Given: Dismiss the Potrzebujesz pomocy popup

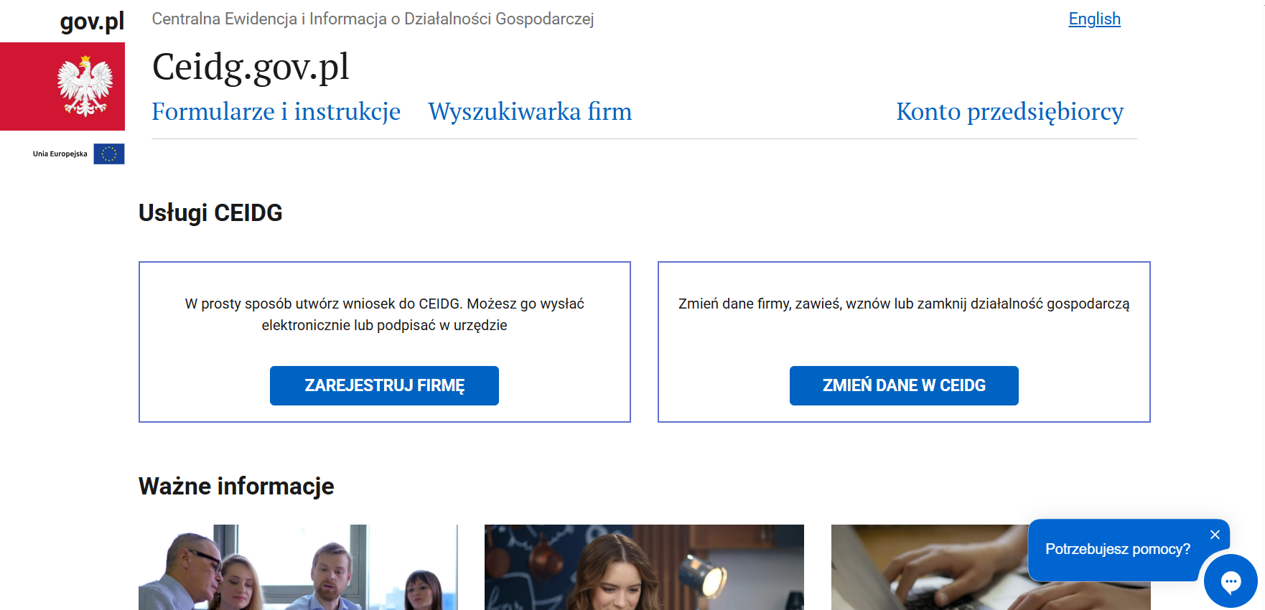Looking at the screenshot, I should click(1215, 535).
